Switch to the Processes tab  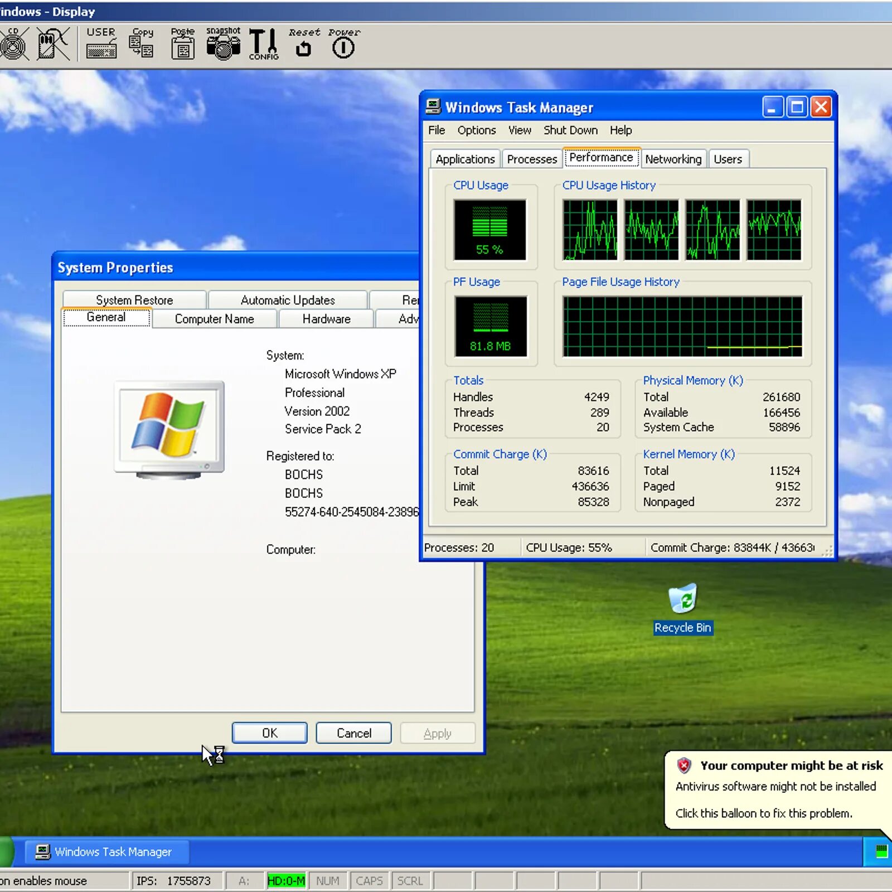point(532,159)
